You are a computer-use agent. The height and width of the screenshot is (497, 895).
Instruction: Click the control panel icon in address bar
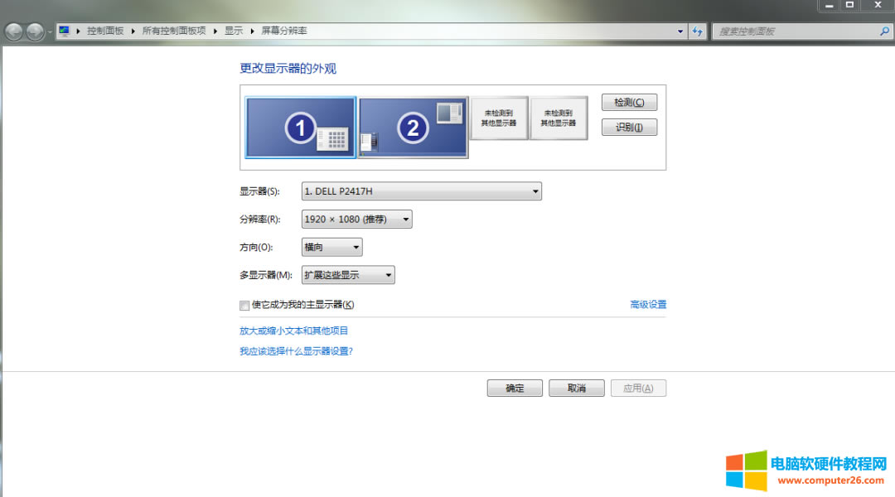point(65,31)
